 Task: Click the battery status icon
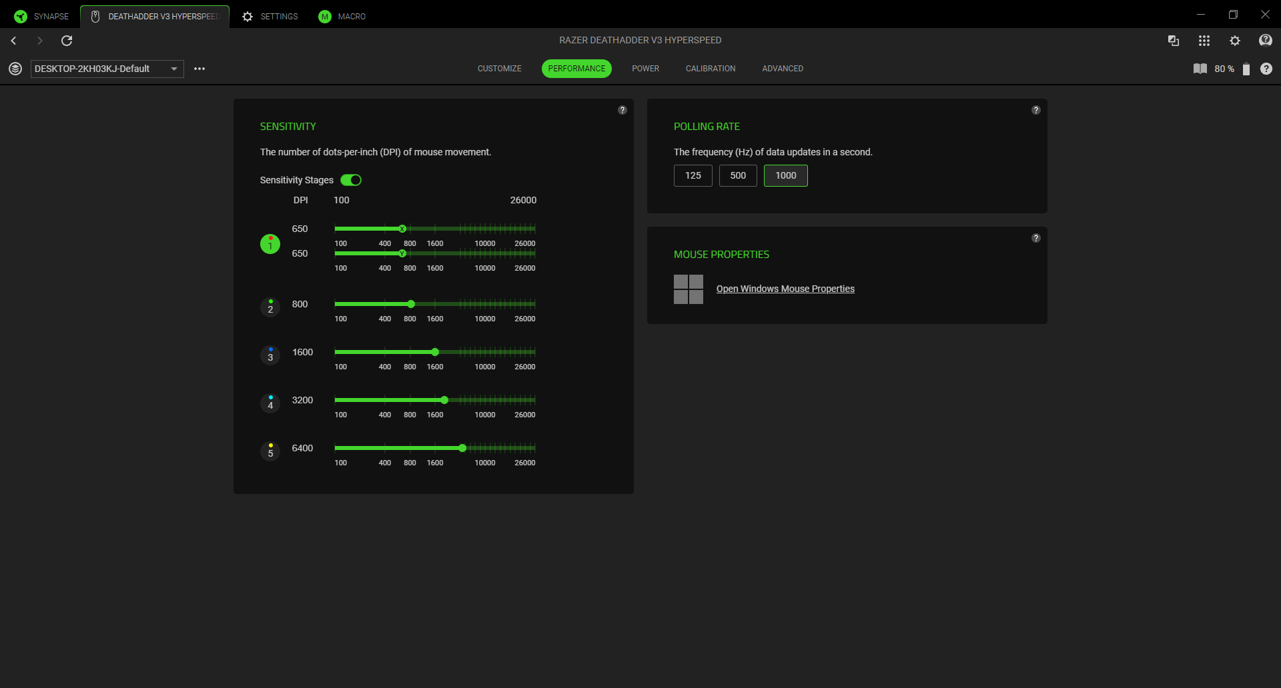click(1246, 69)
